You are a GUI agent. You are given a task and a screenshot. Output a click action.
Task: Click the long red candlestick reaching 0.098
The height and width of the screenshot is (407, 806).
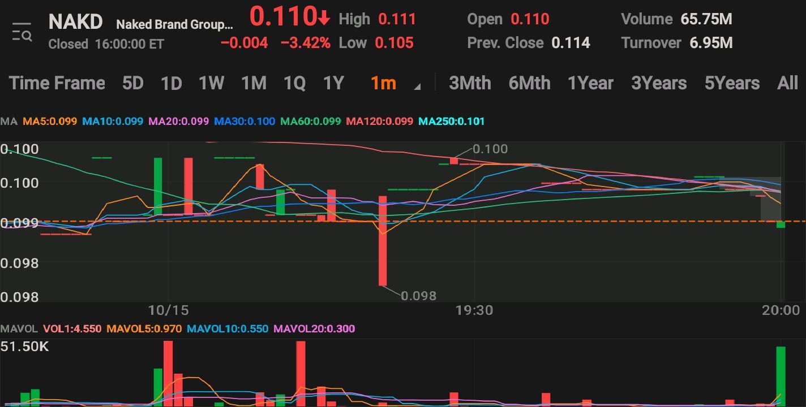(x=383, y=241)
